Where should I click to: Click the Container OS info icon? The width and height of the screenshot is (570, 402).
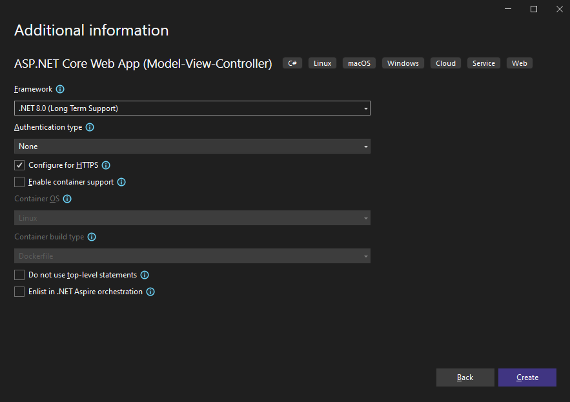67,199
